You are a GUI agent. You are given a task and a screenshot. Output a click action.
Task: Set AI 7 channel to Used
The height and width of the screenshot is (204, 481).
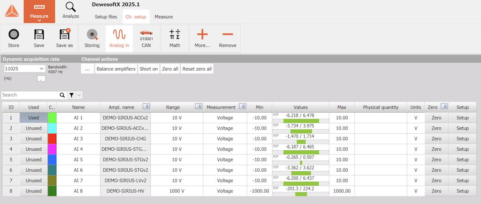(x=34, y=181)
